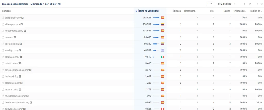Select visibility value 85,488
Screen dimensions: 264x110
coord(147,37)
